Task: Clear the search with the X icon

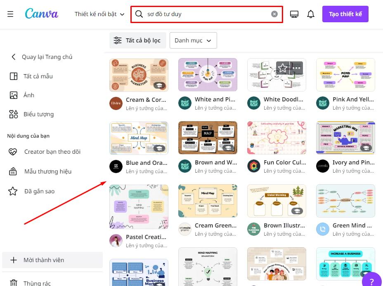Action: pos(274,14)
